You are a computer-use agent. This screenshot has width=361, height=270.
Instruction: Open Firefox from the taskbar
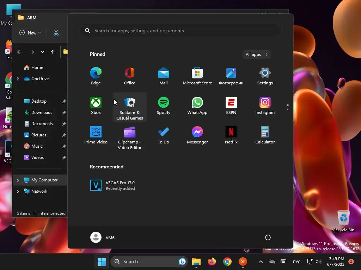tap(212, 262)
